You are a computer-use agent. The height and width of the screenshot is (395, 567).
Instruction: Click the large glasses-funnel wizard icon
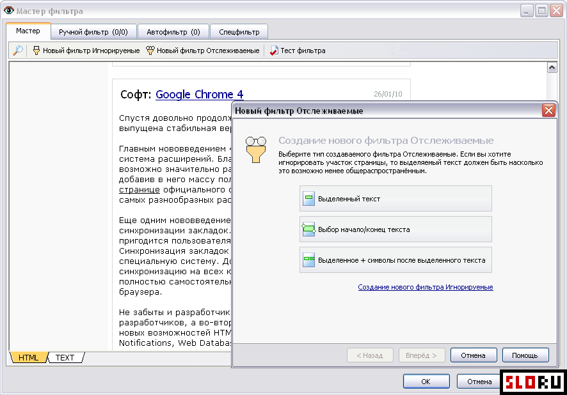point(256,150)
